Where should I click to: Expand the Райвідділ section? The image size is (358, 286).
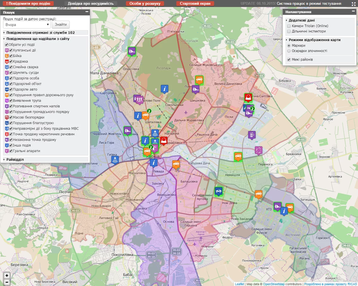[x=46, y=159]
